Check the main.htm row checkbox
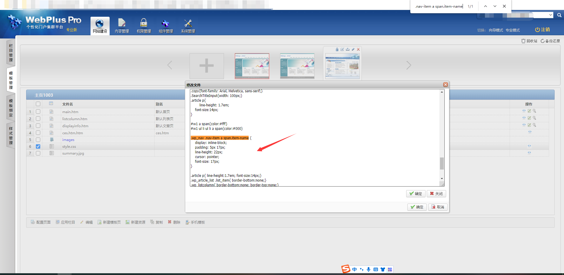 (38, 112)
